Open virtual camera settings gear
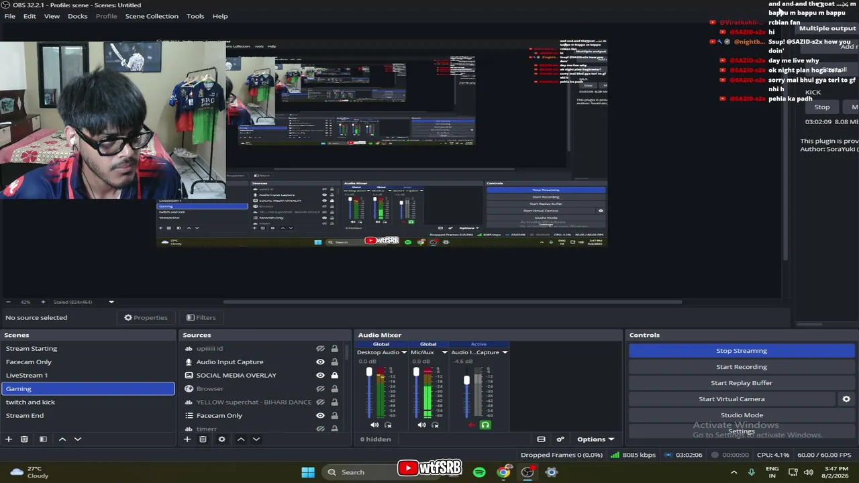Screen dimensions: 859x483 point(846,399)
